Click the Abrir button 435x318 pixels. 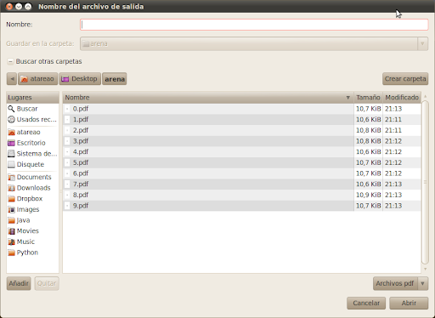409,304
